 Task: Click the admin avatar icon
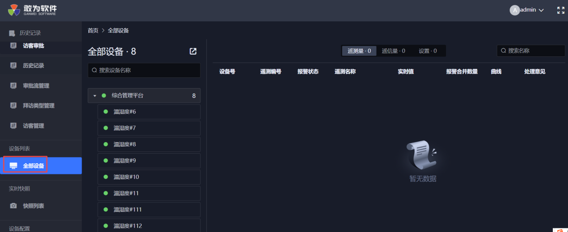point(515,10)
